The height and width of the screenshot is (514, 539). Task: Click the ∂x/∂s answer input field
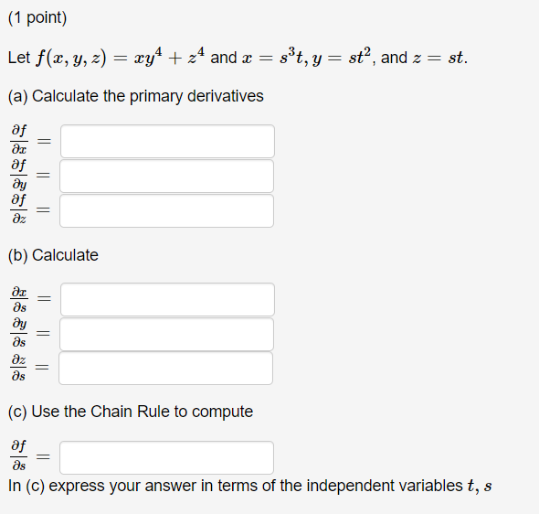[167, 299]
